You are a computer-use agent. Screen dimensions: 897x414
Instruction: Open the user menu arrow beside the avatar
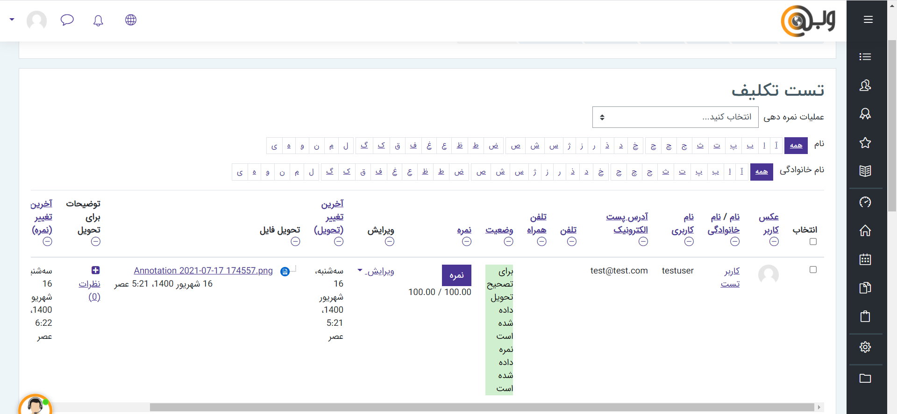12,20
